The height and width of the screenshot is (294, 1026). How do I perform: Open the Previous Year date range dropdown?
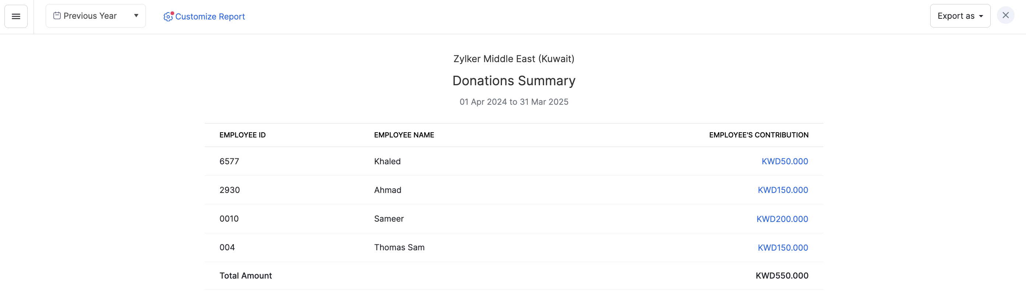coord(96,15)
